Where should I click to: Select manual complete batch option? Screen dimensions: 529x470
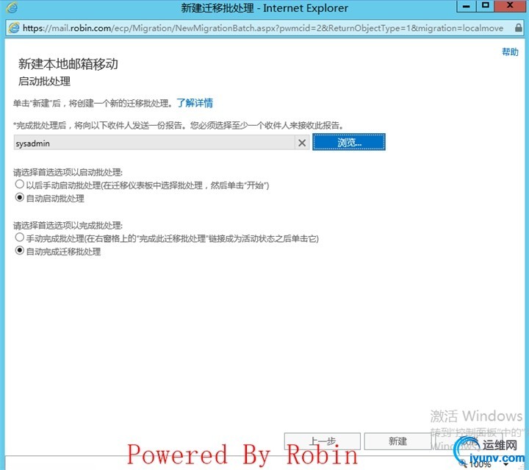(20, 238)
